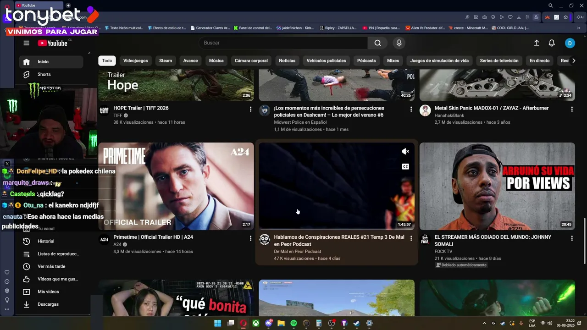Open the A24 channel avatar
The image size is (587, 330).
coord(104,239)
